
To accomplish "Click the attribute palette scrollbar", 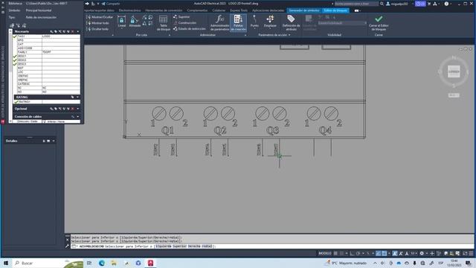I will pyautogui.click(x=10, y=76).
